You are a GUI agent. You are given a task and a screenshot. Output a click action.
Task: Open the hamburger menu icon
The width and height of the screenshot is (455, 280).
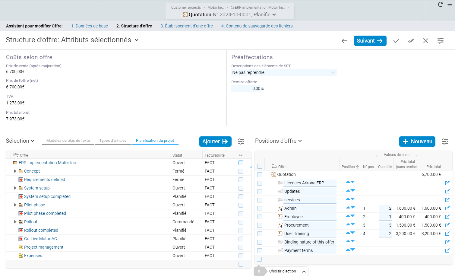click(450, 5)
